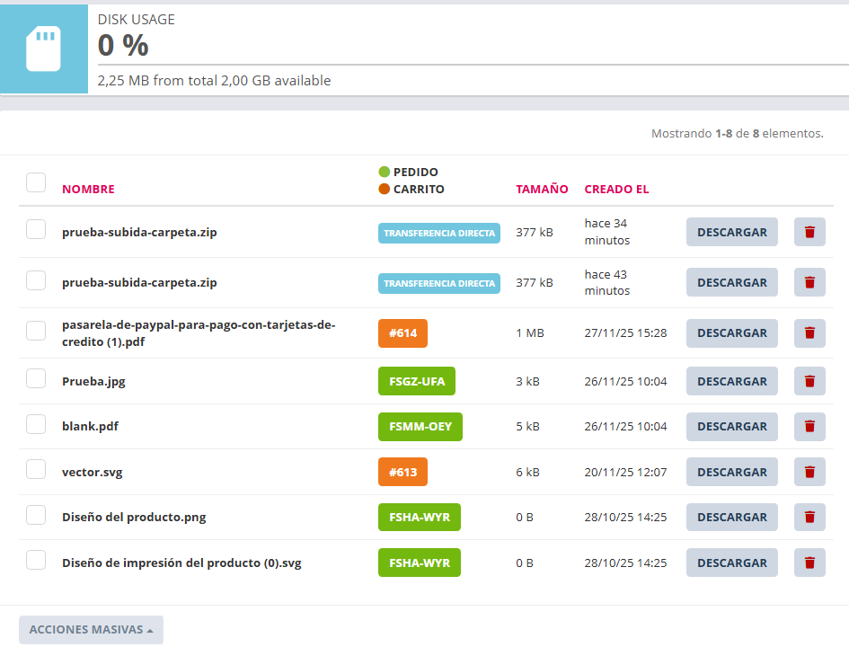Tick the blank.pdf checkbox
This screenshot has width=849, height=647.
pyautogui.click(x=36, y=424)
